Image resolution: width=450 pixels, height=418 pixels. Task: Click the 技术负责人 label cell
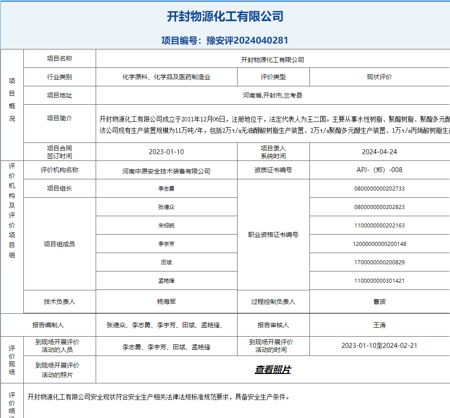click(x=59, y=302)
